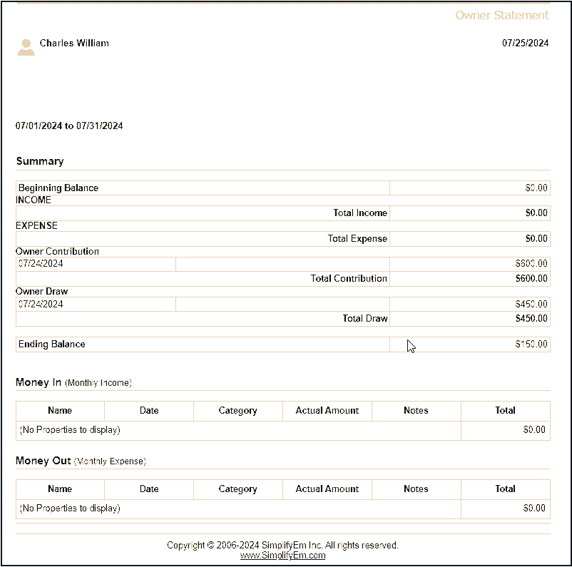This screenshot has height=567, width=572.
Task: Select the Ending Balance row label
Action: (51, 344)
